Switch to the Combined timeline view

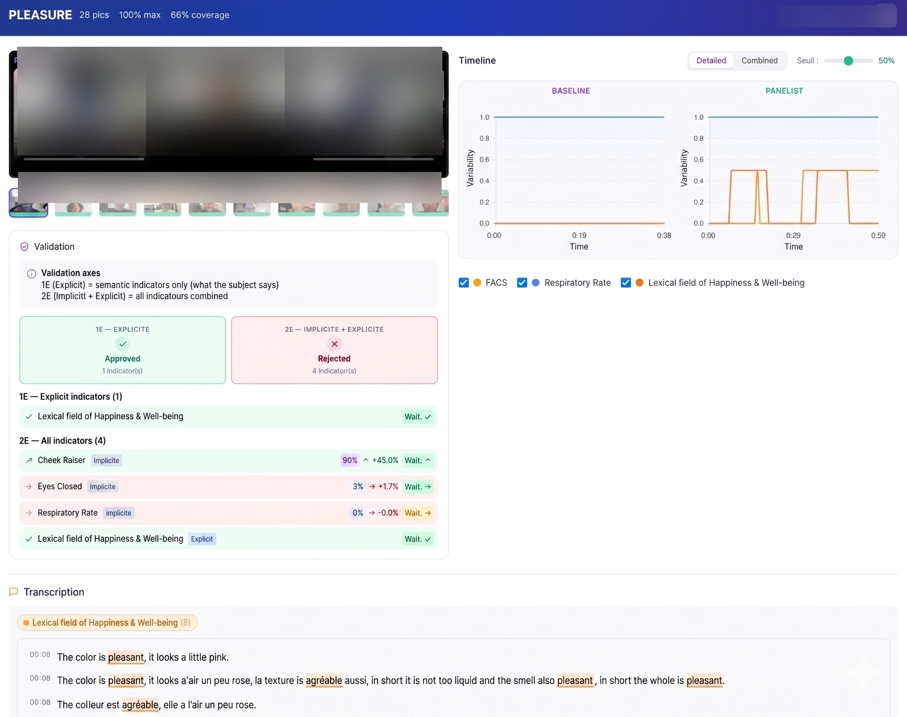point(760,60)
